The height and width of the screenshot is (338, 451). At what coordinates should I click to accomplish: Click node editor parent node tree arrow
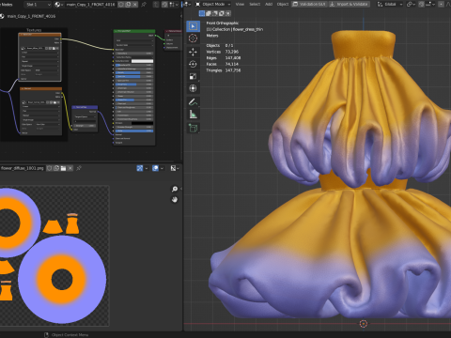tap(157, 5)
